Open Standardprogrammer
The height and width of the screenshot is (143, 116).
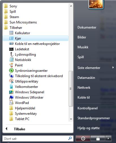[x=94, y=118]
